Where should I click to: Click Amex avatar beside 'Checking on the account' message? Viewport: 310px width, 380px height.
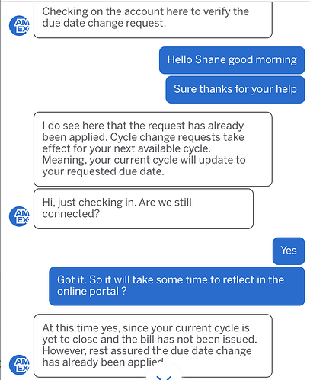[19, 26]
